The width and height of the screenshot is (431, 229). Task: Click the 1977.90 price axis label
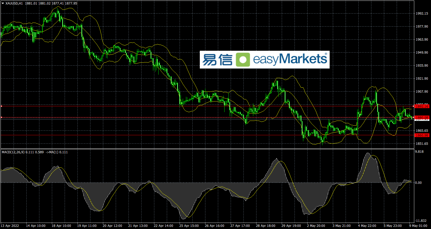[x=422, y=27]
